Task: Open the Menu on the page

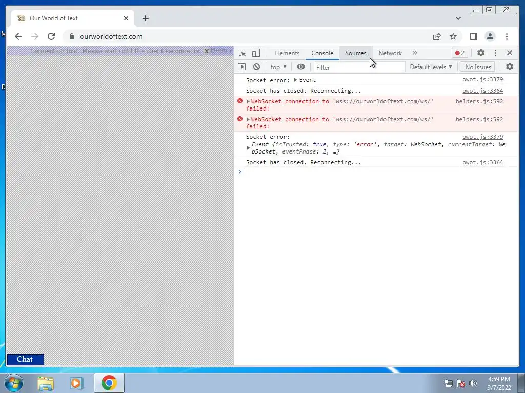Action: [x=220, y=50]
